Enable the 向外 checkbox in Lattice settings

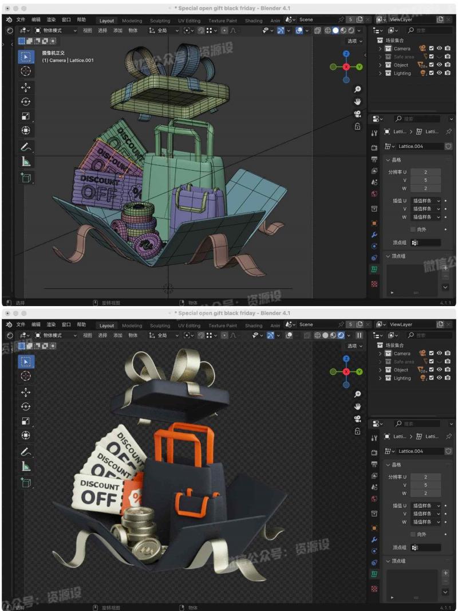(x=413, y=229)
